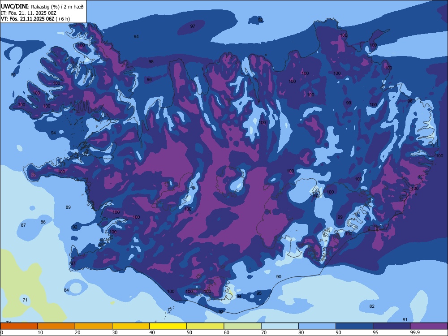Click the 'IT: Fös. 21. 11. 2025 00Z' line
Screen dimensions: 448x336
(29, 13)
